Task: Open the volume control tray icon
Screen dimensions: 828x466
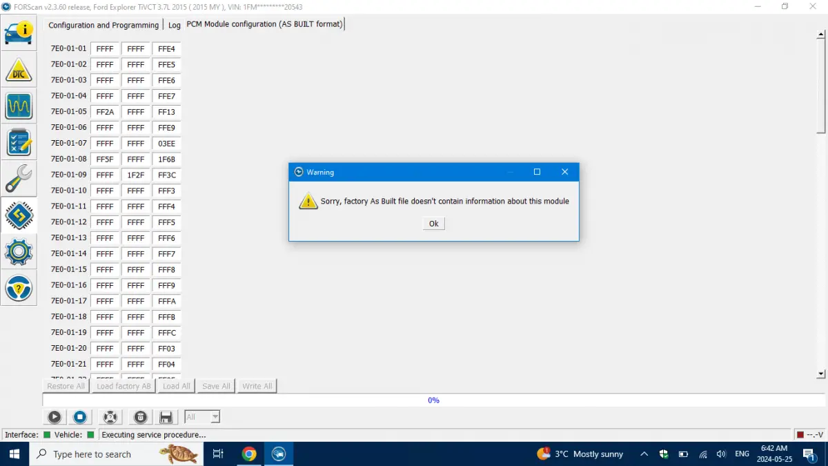Action: coord(721,454)
